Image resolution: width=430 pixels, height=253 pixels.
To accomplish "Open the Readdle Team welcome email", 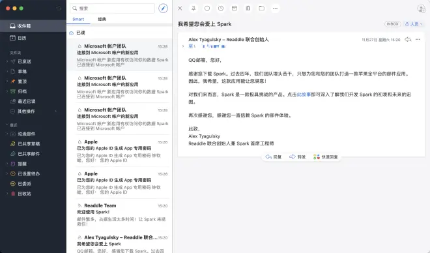I will (119, 215).
